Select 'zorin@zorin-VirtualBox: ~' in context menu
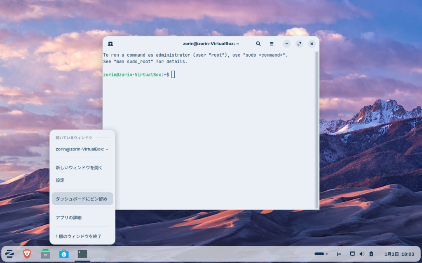422x263 pixels. click(x=82, y=149)
